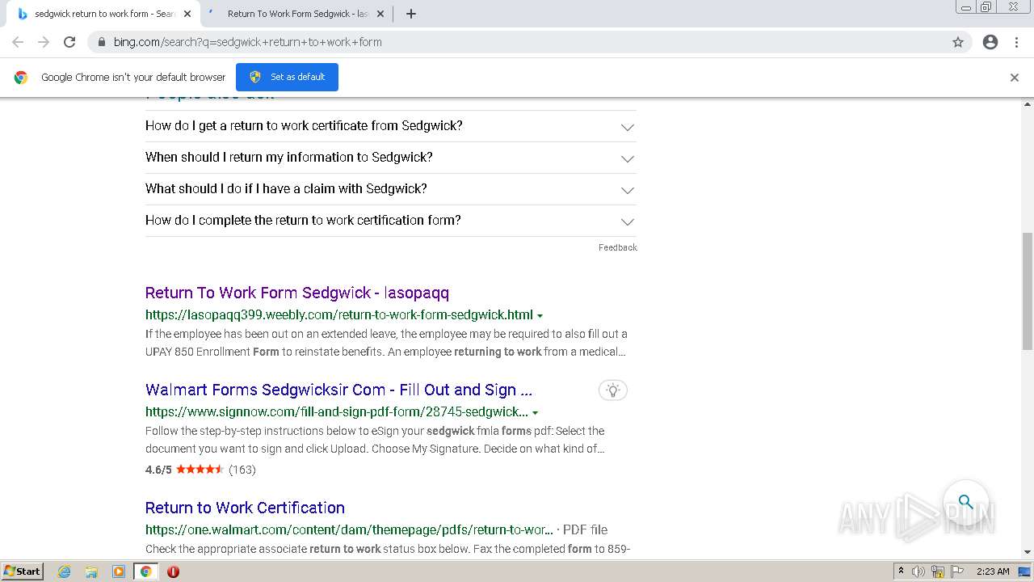Click the scrollbar down arrow

pos(1028,552)
